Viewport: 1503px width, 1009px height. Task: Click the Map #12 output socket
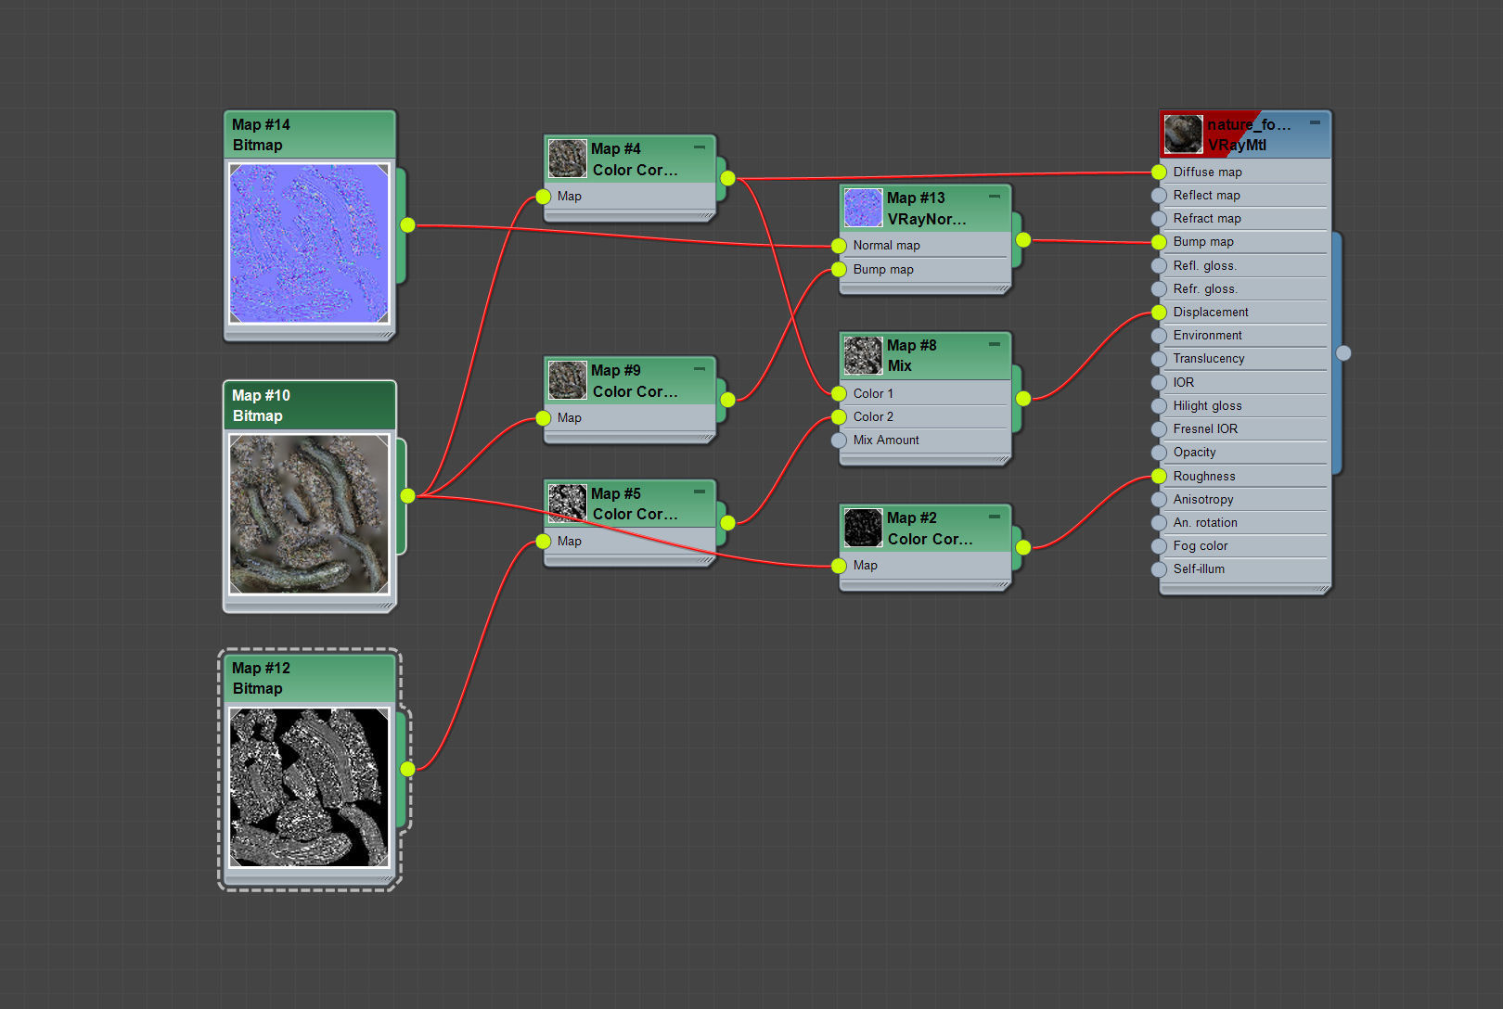(407, 769)
